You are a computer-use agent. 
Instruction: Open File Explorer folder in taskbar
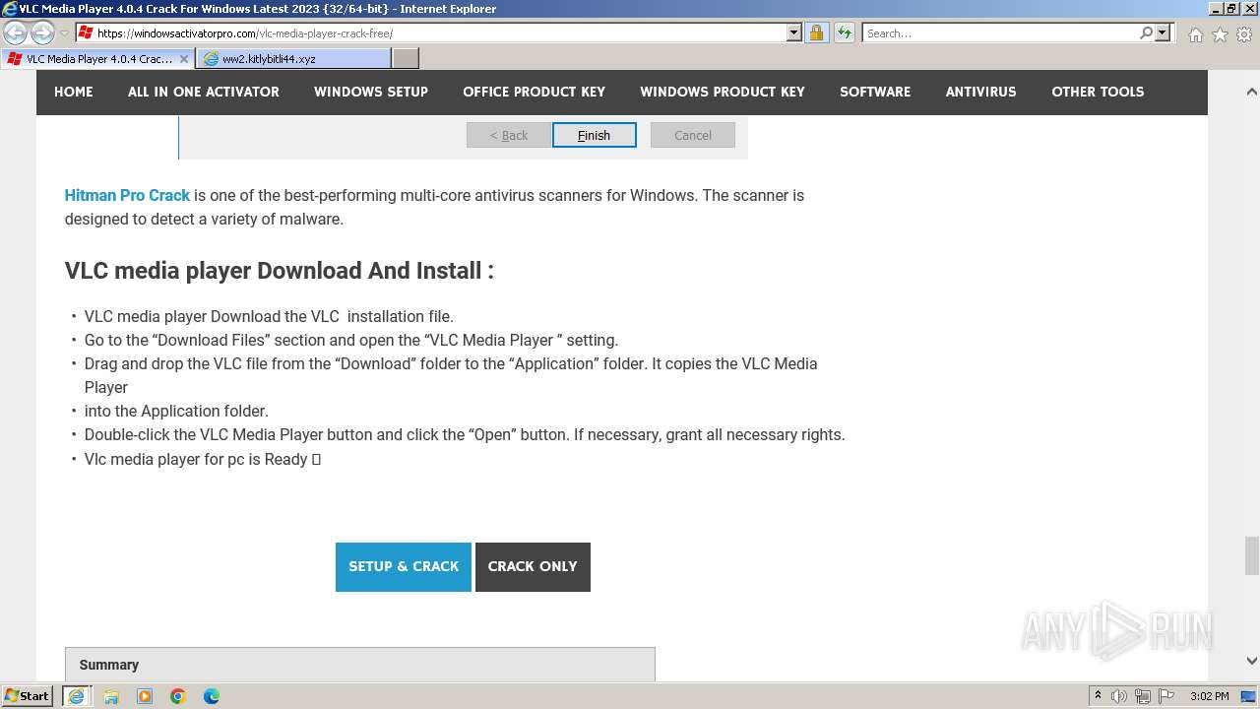(111, 696)
